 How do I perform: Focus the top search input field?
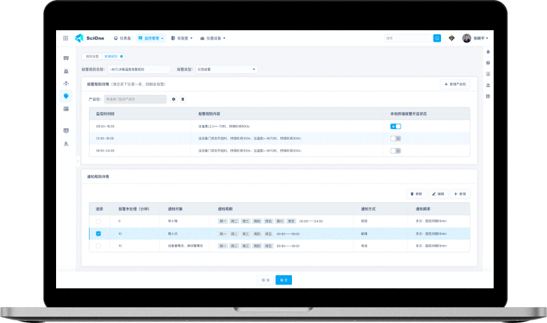pyautogui.click(x=408, y=38)
